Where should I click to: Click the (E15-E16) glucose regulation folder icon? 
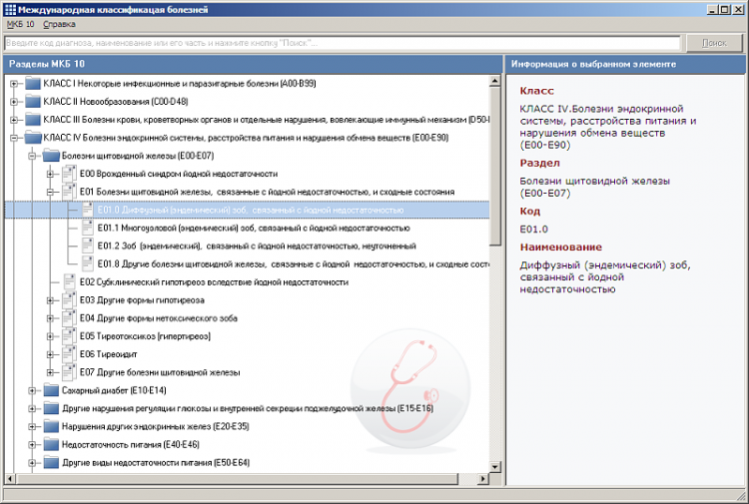click(51, 408)
